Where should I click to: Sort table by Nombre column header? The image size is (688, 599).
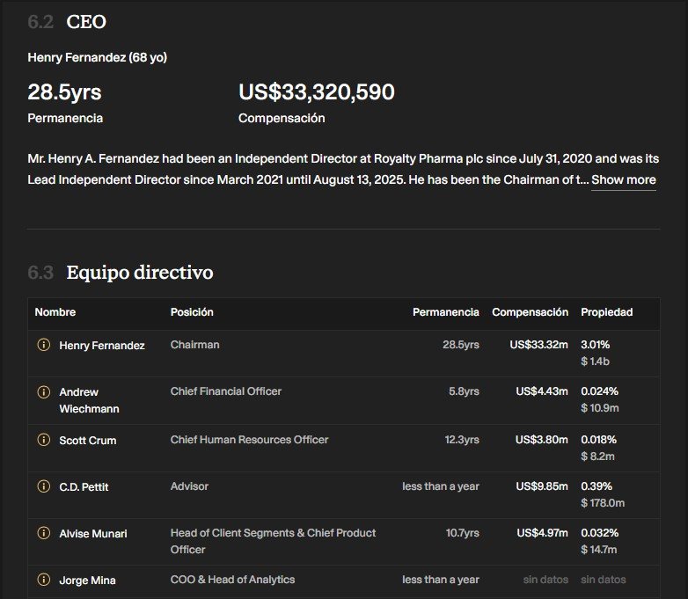55,312
